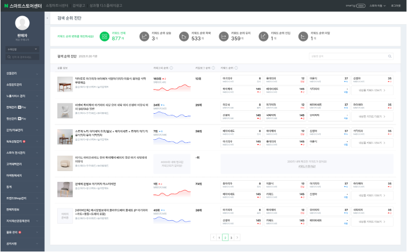
Task: Click the Naver N logo in header
Action: tap(6, 5)
